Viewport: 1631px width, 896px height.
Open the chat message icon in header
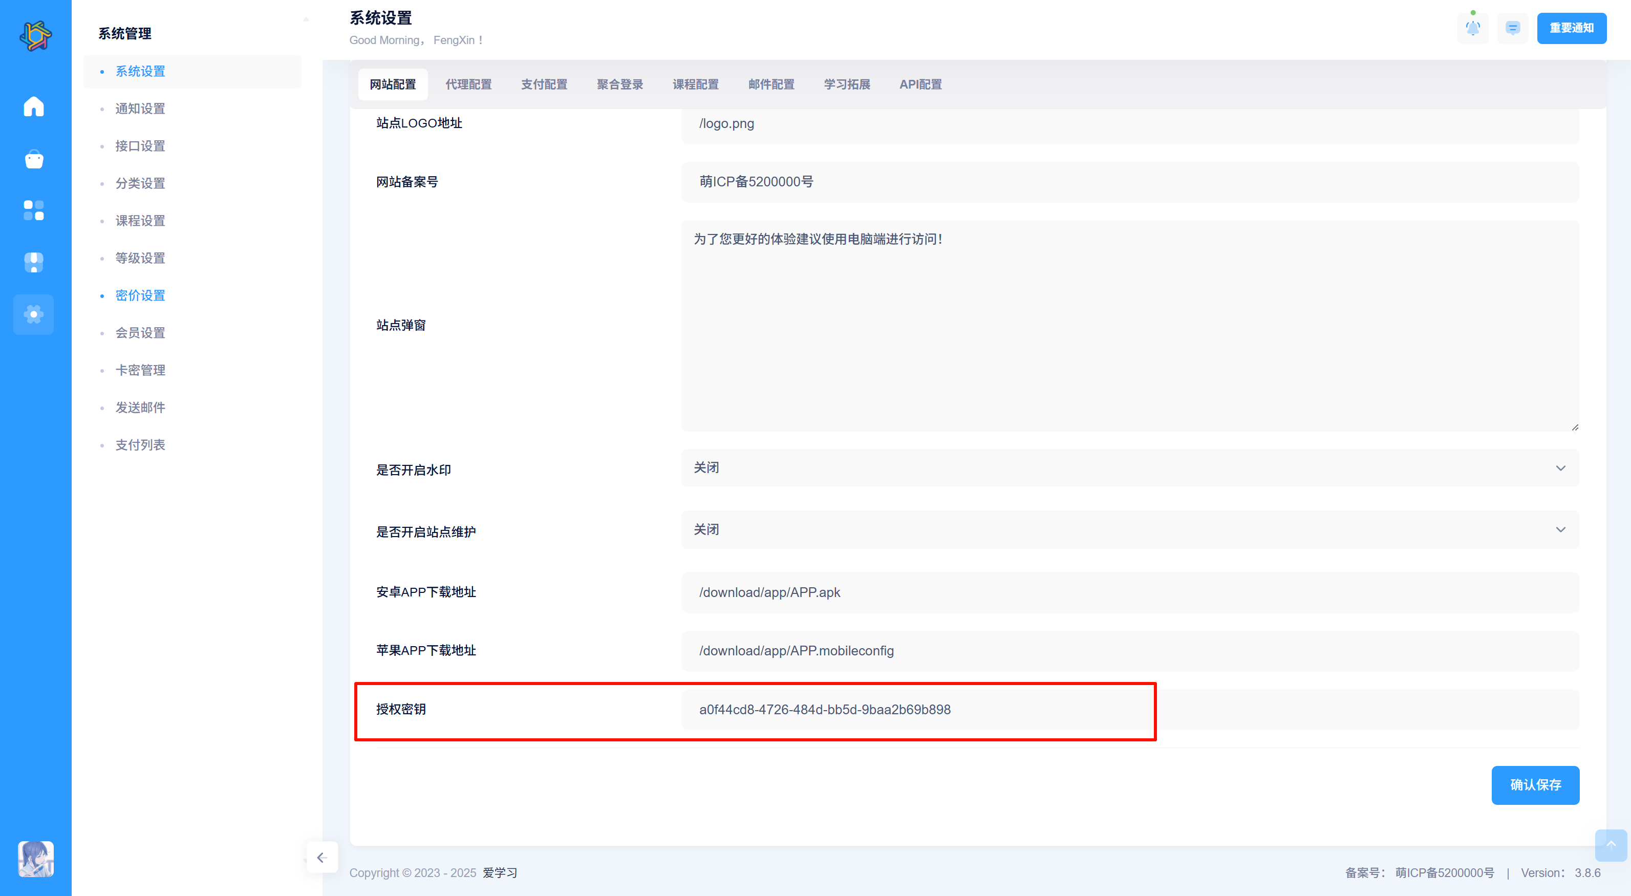pos(1513,28)
